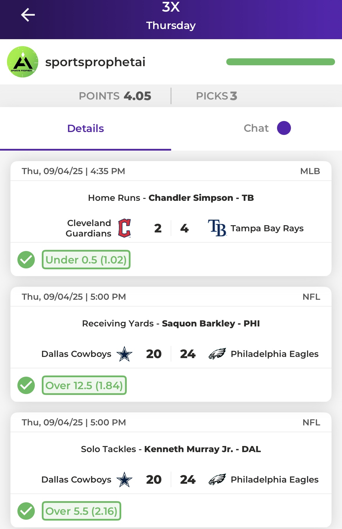Viewport: 342px width, 529px height.
Task: Tap the green checkmark beside Over 12.5
Action: (x=26, y=385)
